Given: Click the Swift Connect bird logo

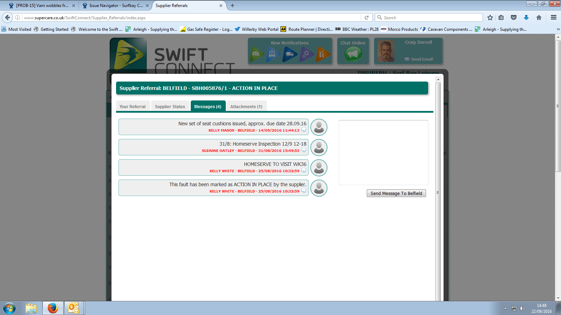Looking at the screenshot, I should (128, 55).
